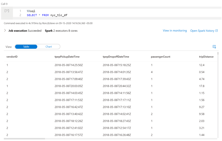Click the horizontal scrollbar under the table

point(25,138)
